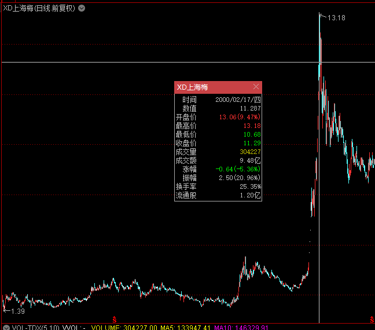Screen dimensions: 375x330
Task: Click the 成交额 label in popup
Action: [186, 160]
